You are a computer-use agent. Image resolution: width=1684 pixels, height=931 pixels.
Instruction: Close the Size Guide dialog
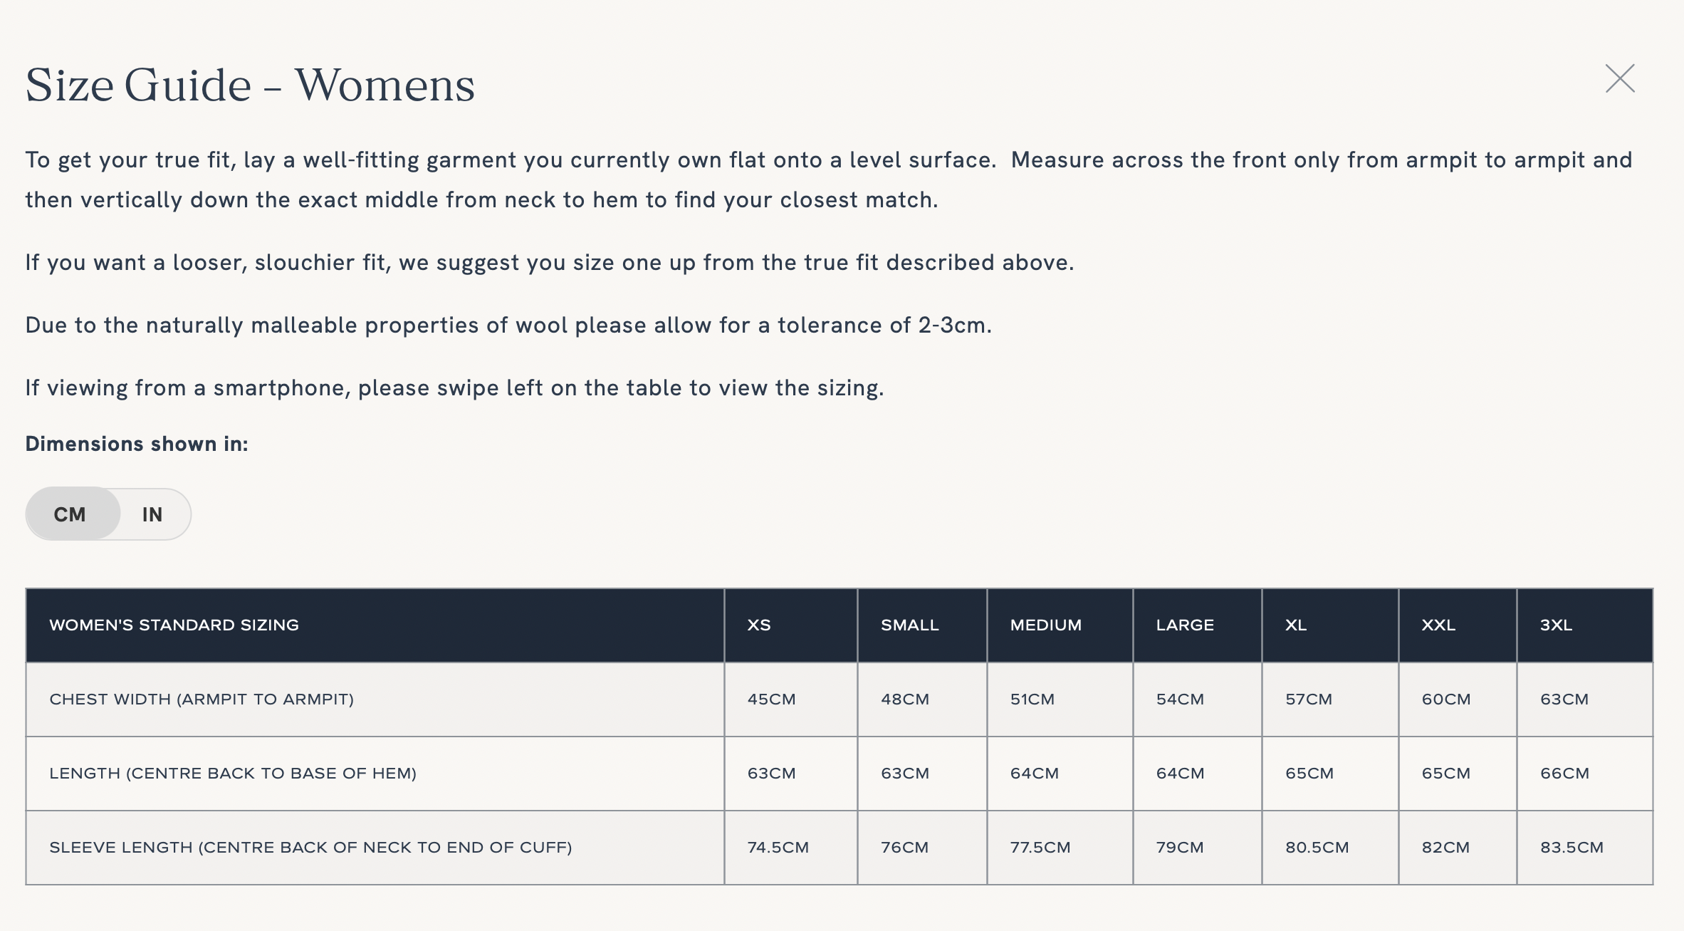tap(1620, 78)
